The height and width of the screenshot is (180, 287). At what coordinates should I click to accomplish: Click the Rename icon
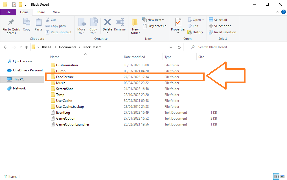pyautogui.click(x=120, y=22)
